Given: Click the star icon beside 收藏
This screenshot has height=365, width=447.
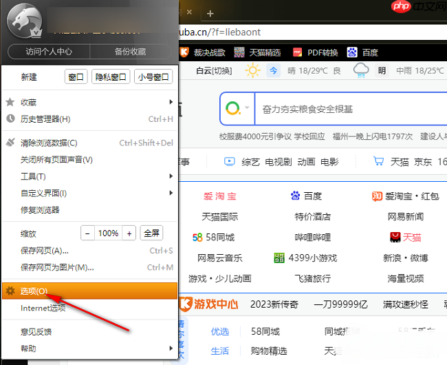Looking at the screenshot, I should coord(10,102).
